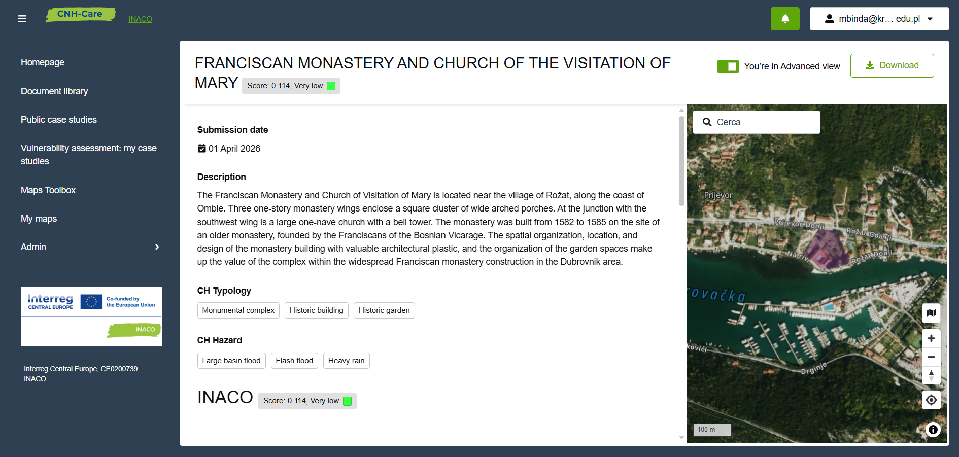The image size is (959, 457).
Task: Locate my position on map
Action: (x=931, y=400)
